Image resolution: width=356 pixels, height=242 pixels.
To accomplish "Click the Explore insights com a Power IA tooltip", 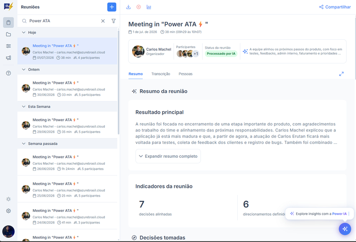I will (x=319, y=214).
